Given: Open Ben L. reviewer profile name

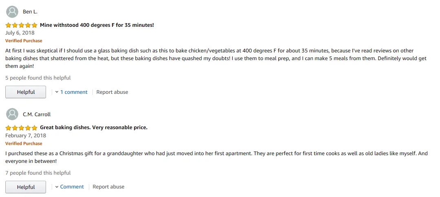Looking at the screenshot, I should tap(30, 12).
